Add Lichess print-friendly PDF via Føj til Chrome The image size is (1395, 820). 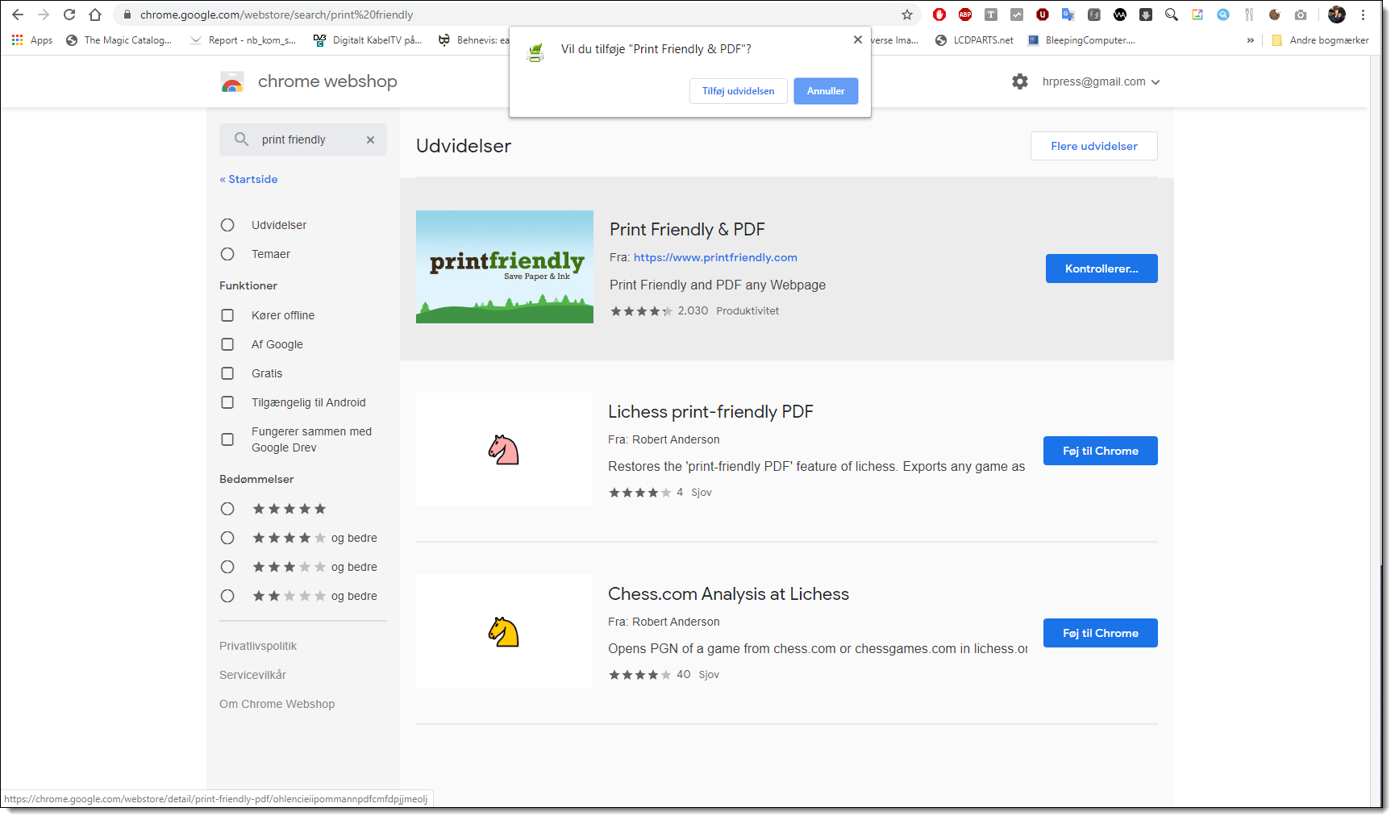1100,451
